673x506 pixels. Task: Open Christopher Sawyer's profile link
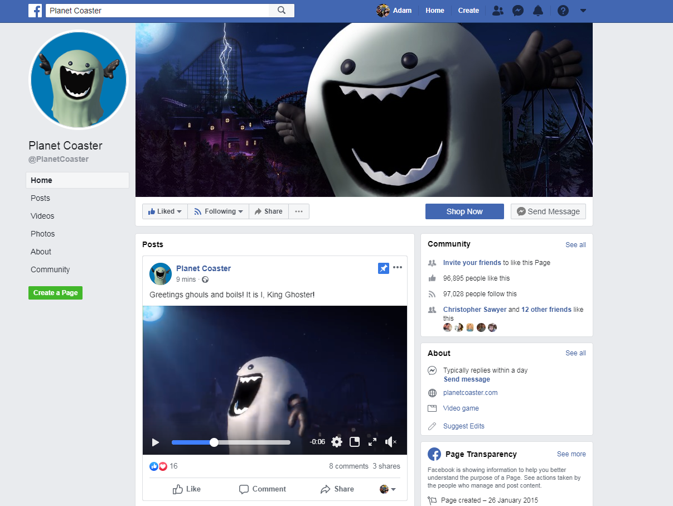point(475,310)
